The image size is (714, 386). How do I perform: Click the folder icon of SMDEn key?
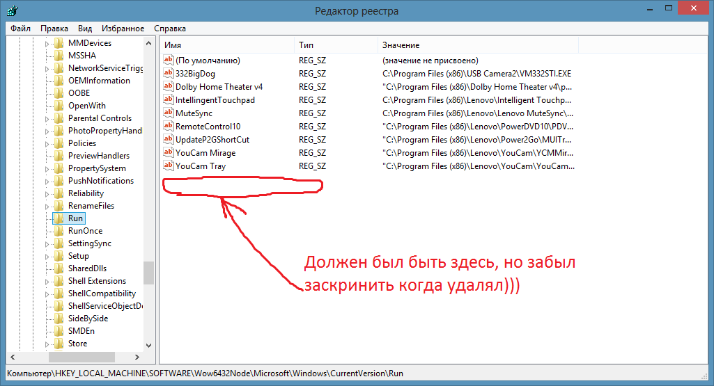(59, 331)
